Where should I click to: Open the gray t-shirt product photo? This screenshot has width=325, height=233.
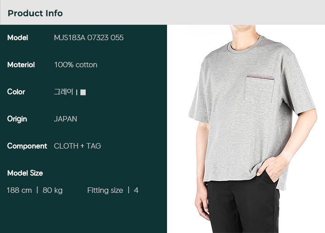[x=246, y=129]
